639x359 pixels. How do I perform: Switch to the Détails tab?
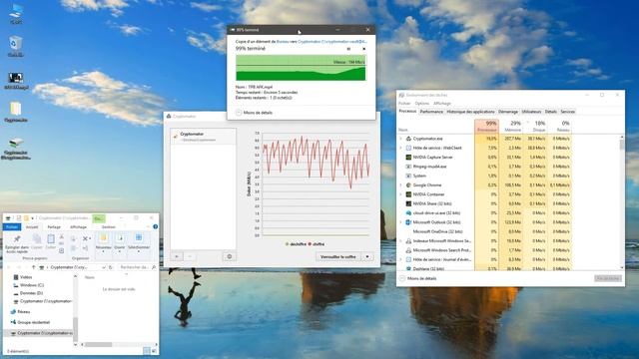[x=550, y=112]
